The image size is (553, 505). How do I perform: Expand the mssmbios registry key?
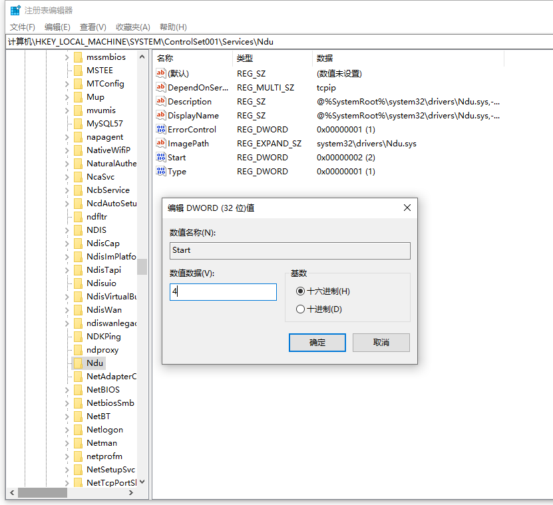click(67, 57)
